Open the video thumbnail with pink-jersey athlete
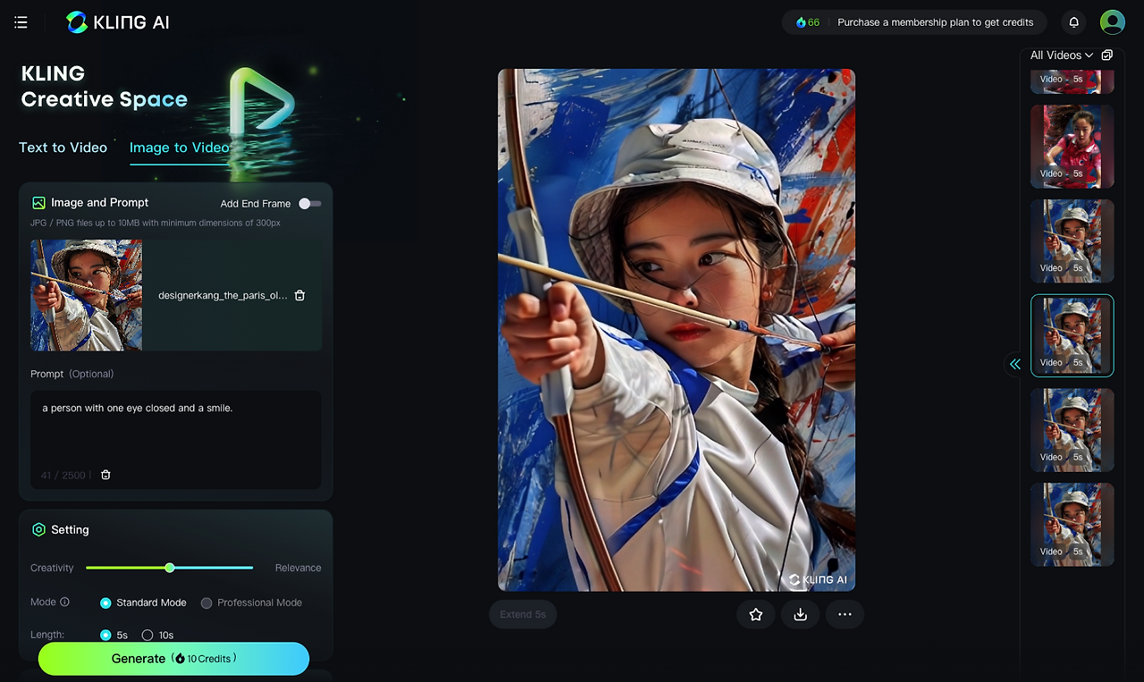The height and width of the screenshot is (682, 1144). [1072, 147]
